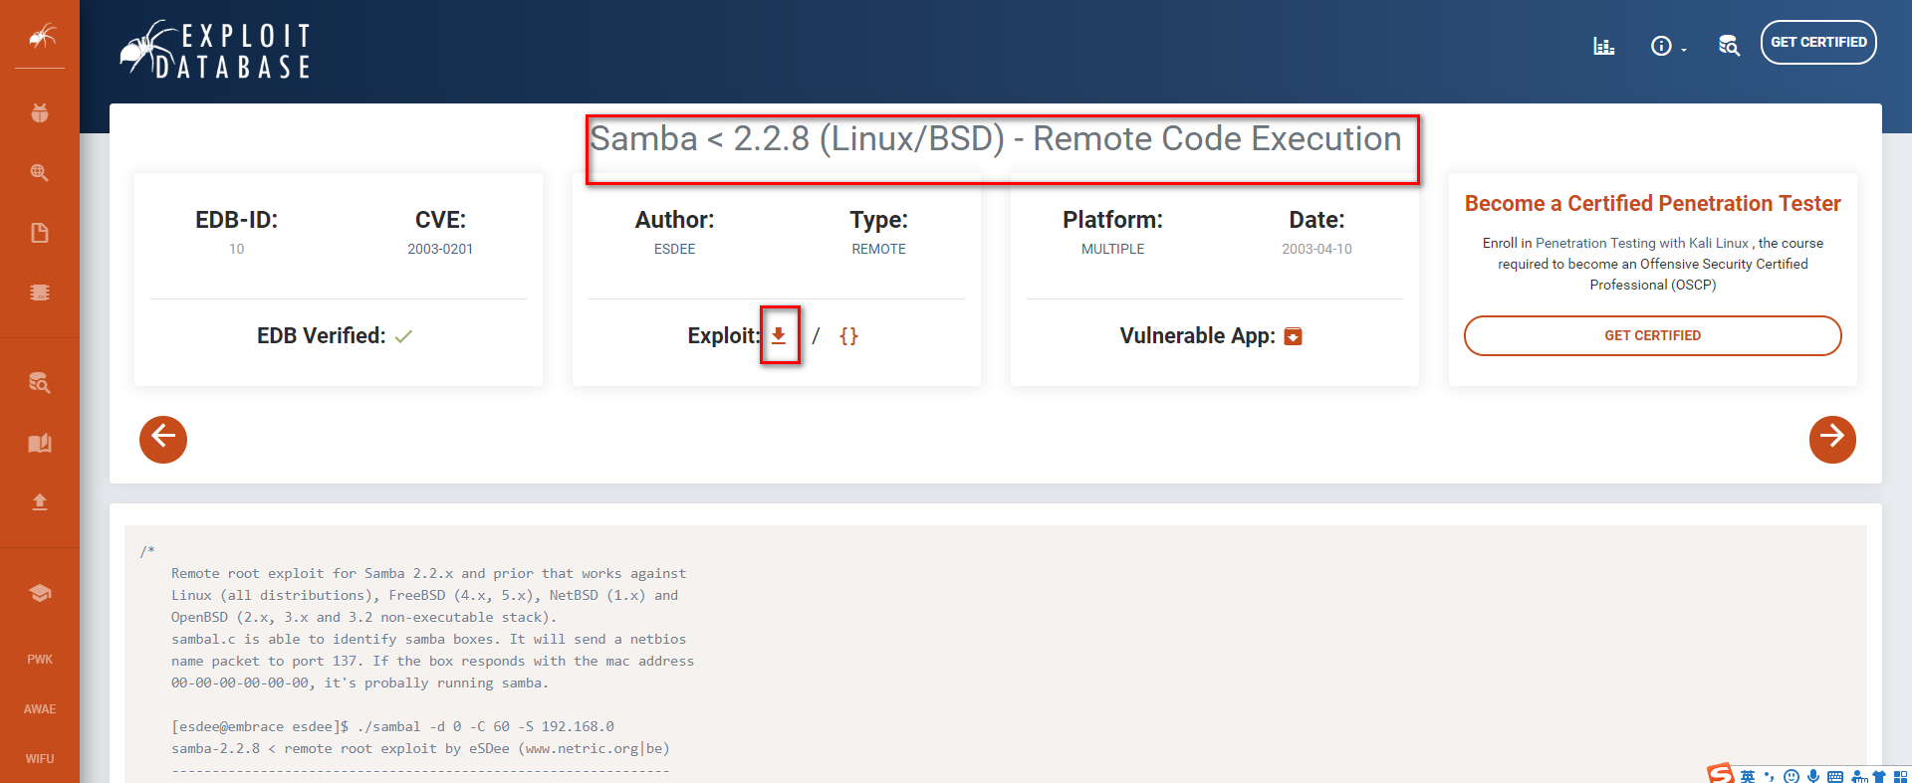
Task: Open the AWAE sidebar item
Action: [x=40, y=709]
